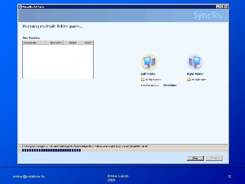Click the greyed-out Close button
The image size is (245, 184).
(x=214, y=158)
